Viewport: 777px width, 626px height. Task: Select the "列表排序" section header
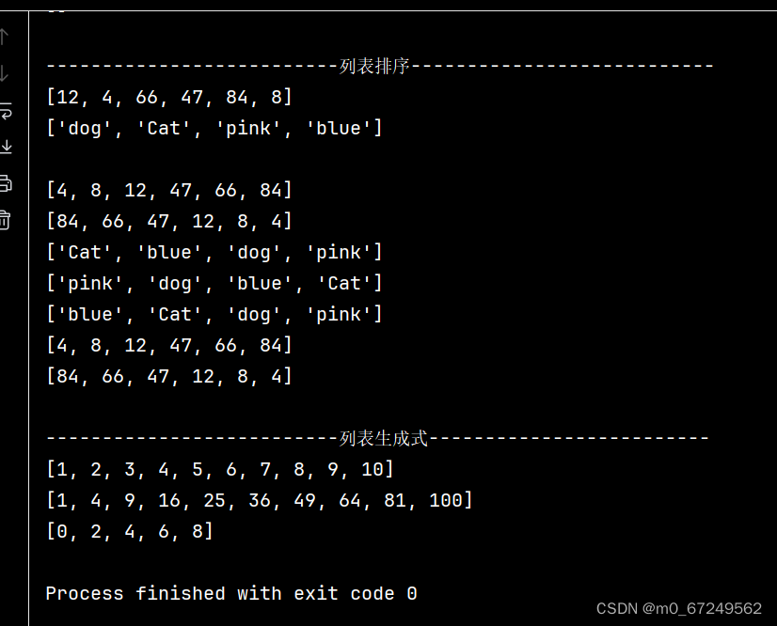pos(379,66)
